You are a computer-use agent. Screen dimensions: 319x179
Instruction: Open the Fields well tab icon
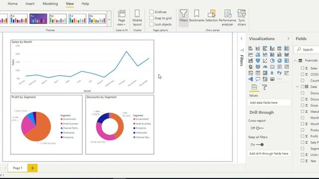coord(254,87)
